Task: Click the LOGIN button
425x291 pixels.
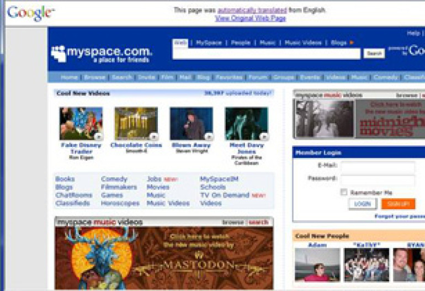Action: [x=363, y=204]
